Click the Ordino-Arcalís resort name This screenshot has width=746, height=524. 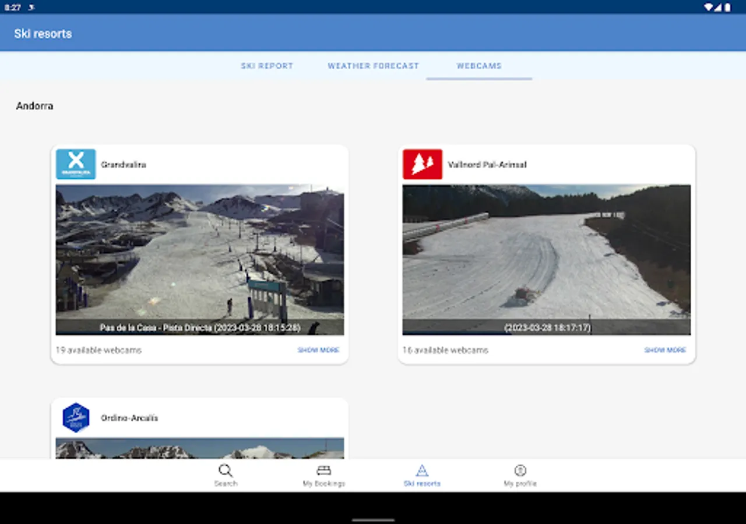point(129,418)
